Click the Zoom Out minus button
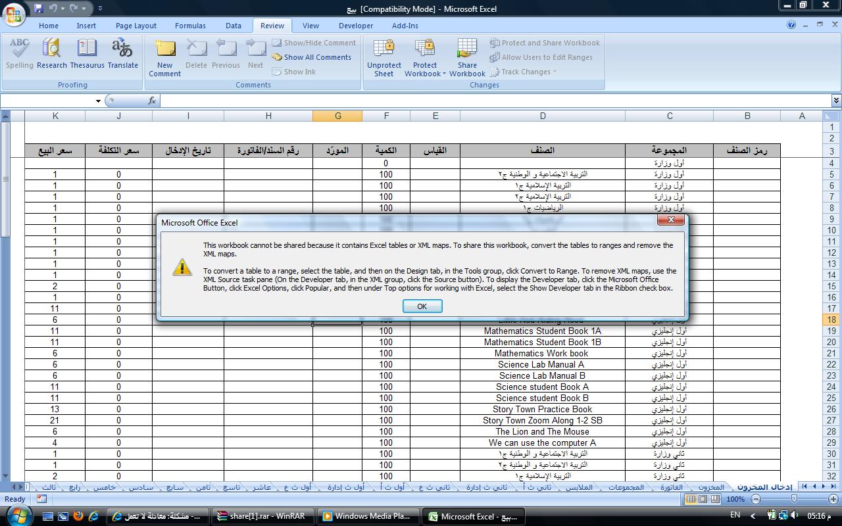Screen dimensions: 842x526 pos(756,499)
